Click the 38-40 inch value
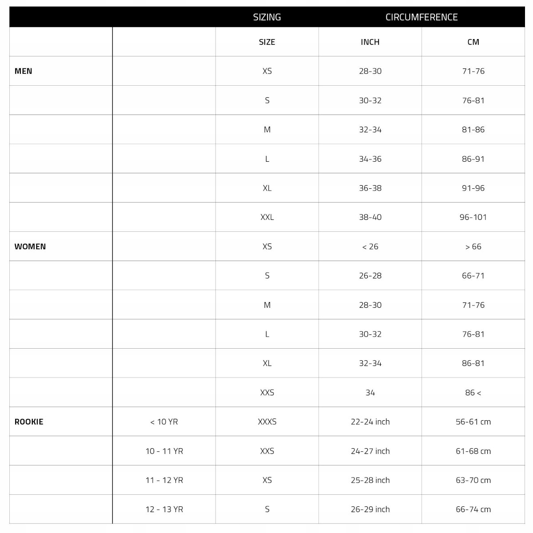Screen dimensions: 533x533 pyautogui.click(x=370, y=217)
